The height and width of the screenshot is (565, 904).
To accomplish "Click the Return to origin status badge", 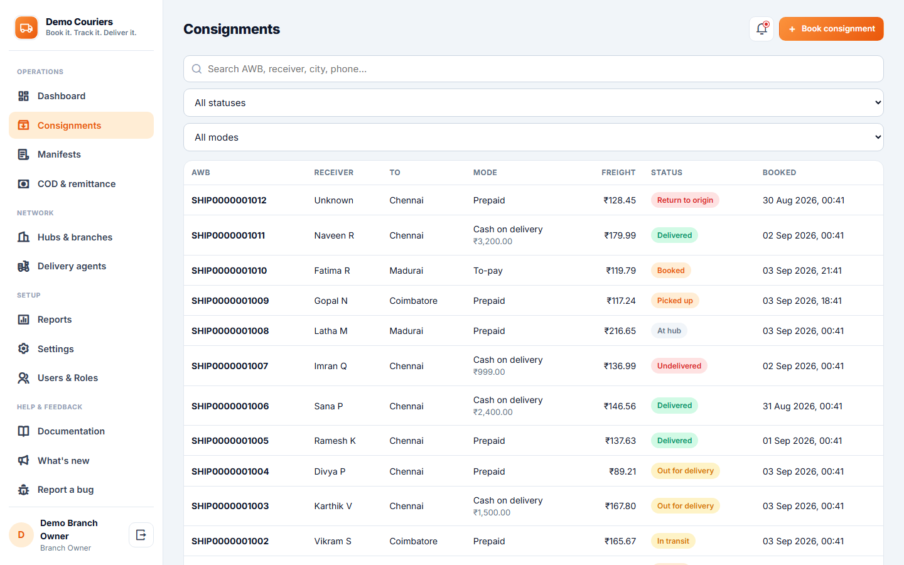I will coord(685,200).
